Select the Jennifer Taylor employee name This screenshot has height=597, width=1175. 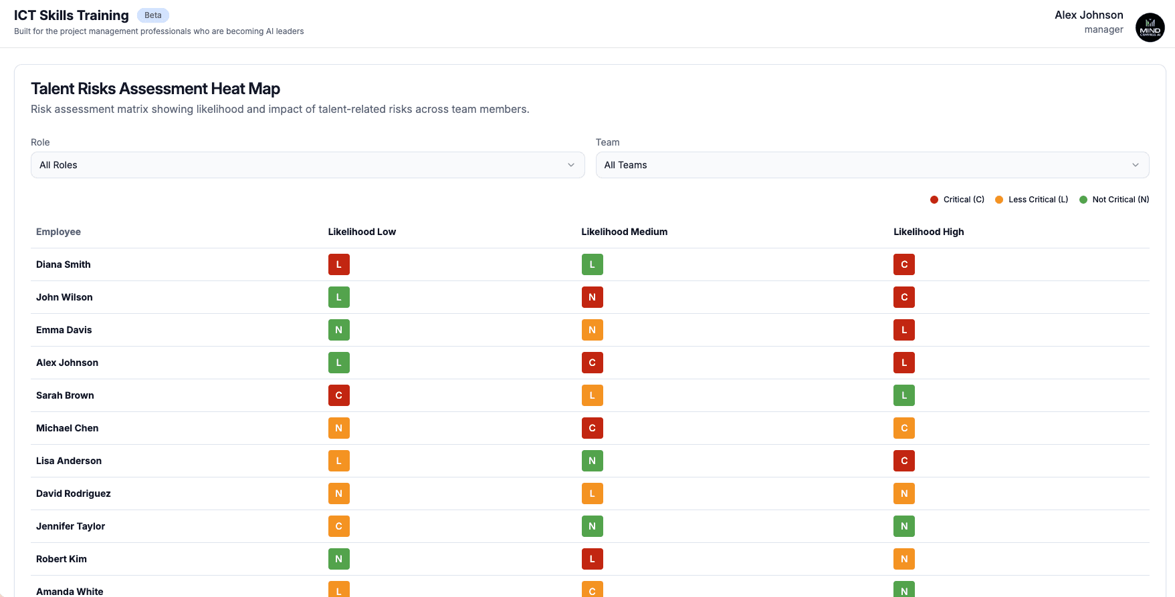[x=71, y=526]
